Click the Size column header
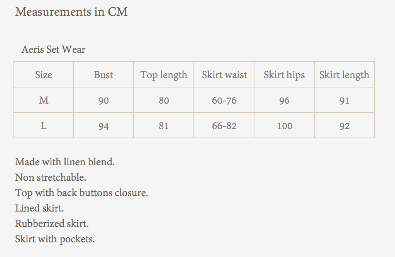The image size is (395, 257). tap(44, 75)
